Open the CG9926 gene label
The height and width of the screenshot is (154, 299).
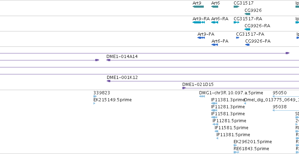click(253, 10)
